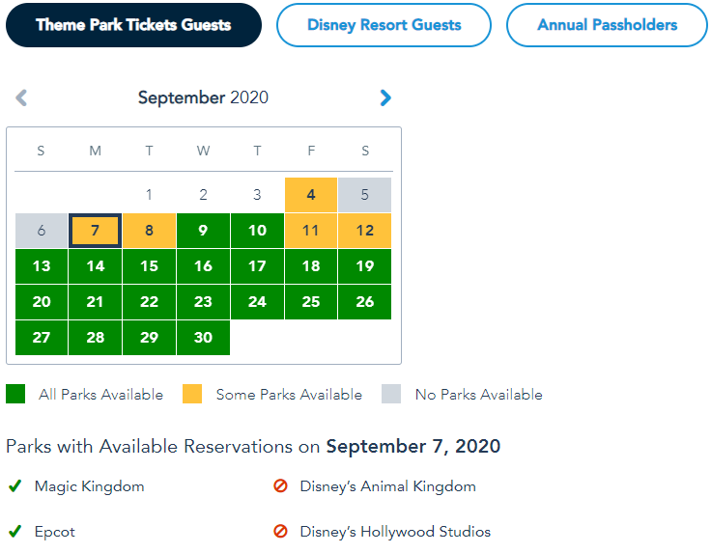The width and height of the screenshot is (711, 553).
Task: Choose September 26 on the calendar
Action: pyautogui.click(x=365, y=302)
